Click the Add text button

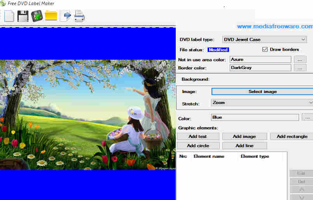pos(198,136)
